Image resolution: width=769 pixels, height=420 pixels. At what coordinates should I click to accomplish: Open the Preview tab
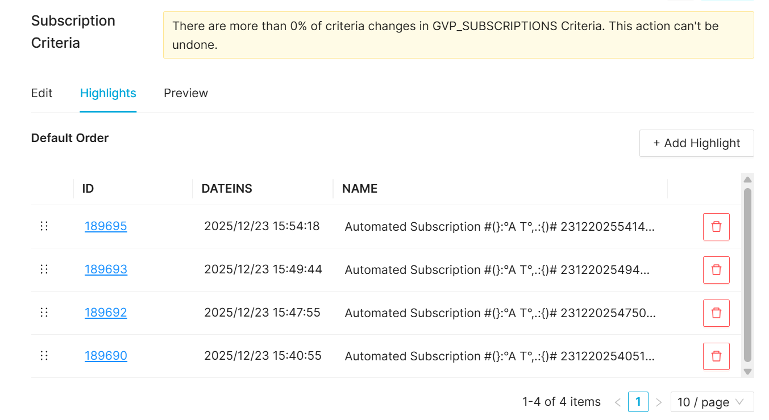tap(186, 93)
